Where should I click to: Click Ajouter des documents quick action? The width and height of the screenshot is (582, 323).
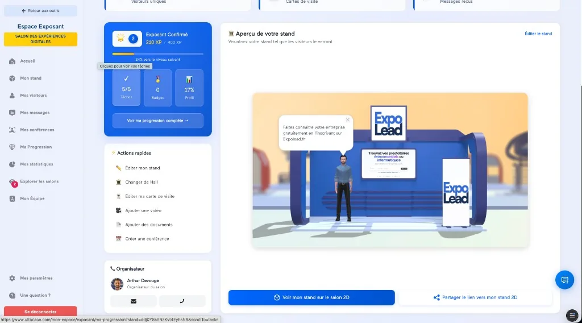click(x=148, y=225)
